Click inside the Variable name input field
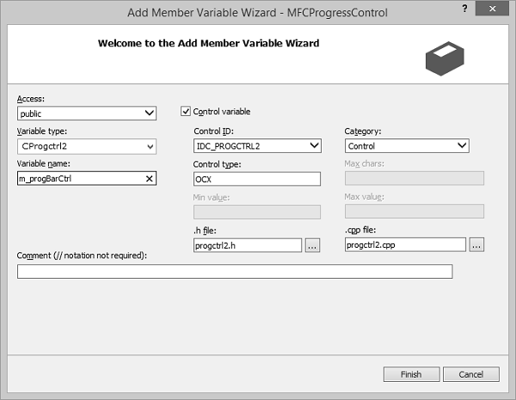 coord(81,178)
